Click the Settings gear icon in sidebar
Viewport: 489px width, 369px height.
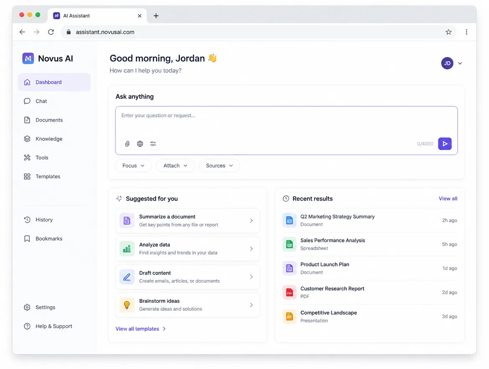(27, 307)
